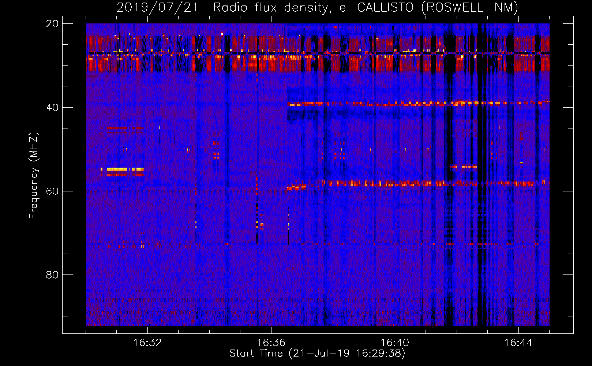Viewport: 592px width, 366px height.
Task: Click the frequency tick label "80"
Action: pos(52,275)
